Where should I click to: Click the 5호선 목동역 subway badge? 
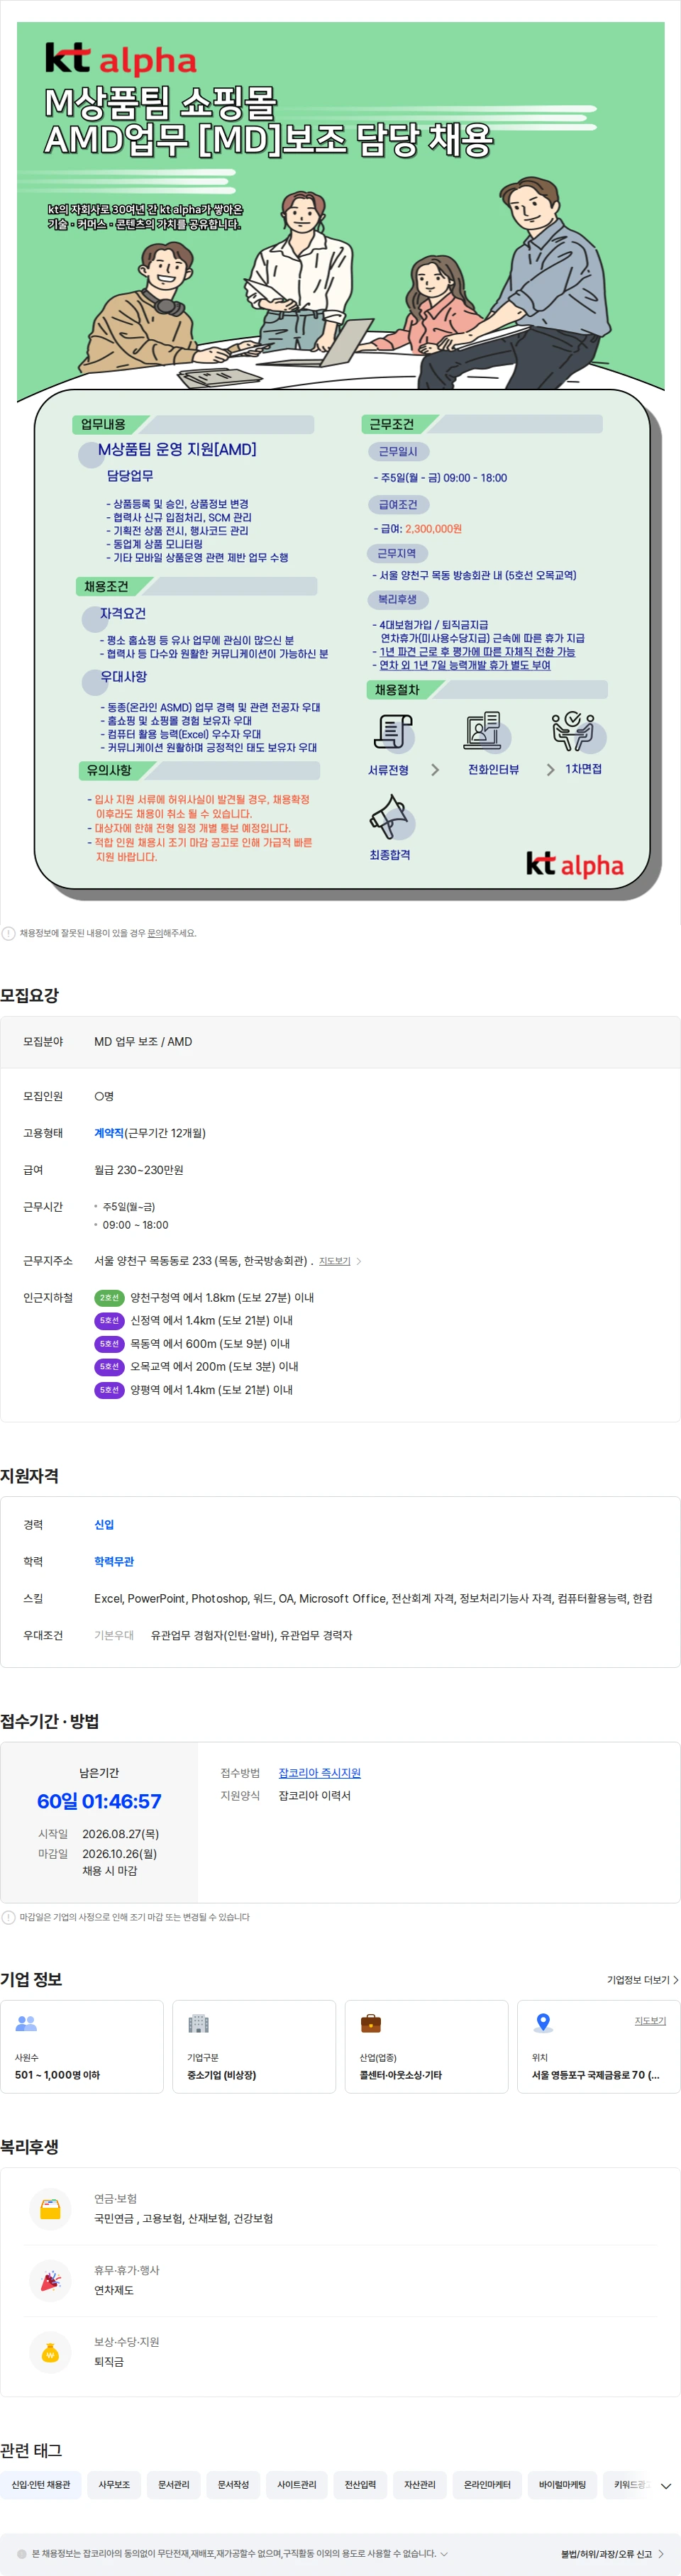point(109,1344)
